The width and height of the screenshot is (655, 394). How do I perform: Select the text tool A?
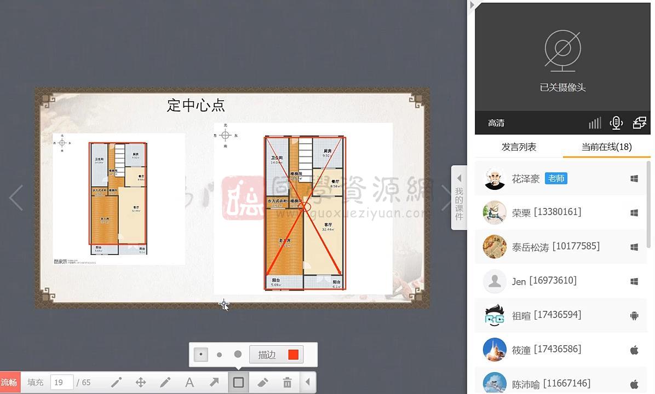(x=189, y=383)
